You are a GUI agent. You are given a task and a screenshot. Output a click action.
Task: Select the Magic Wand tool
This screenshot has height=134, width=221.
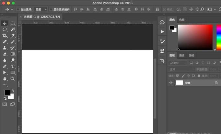click(13, 29)
